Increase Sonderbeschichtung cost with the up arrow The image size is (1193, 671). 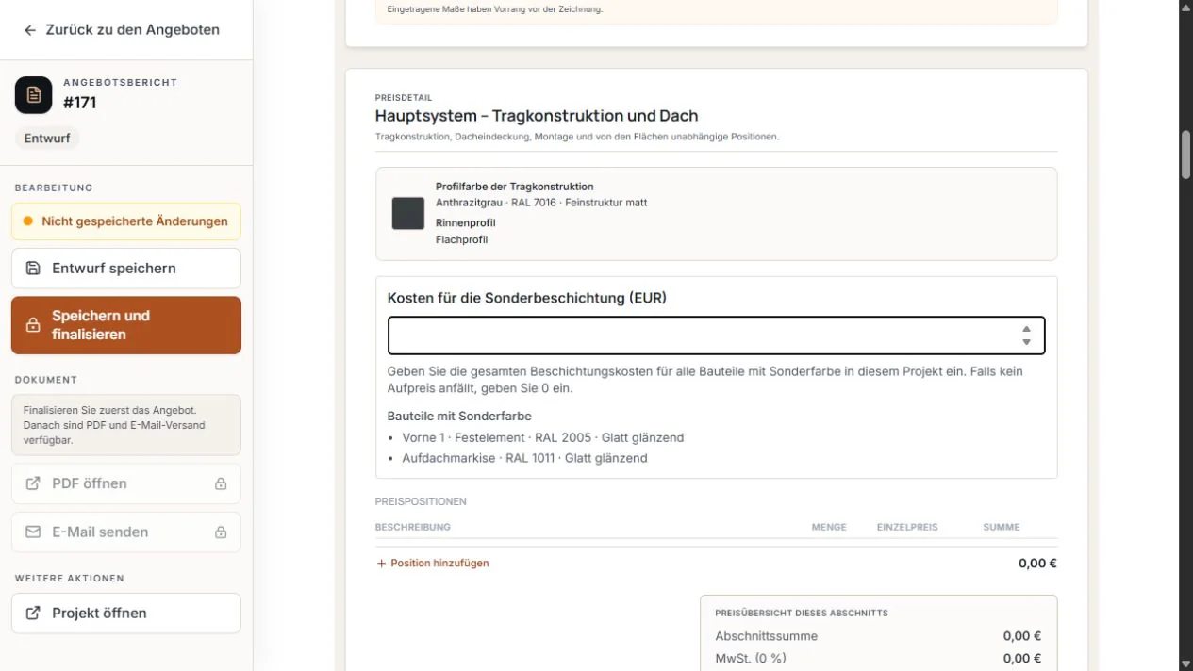tap(1026, 329)
